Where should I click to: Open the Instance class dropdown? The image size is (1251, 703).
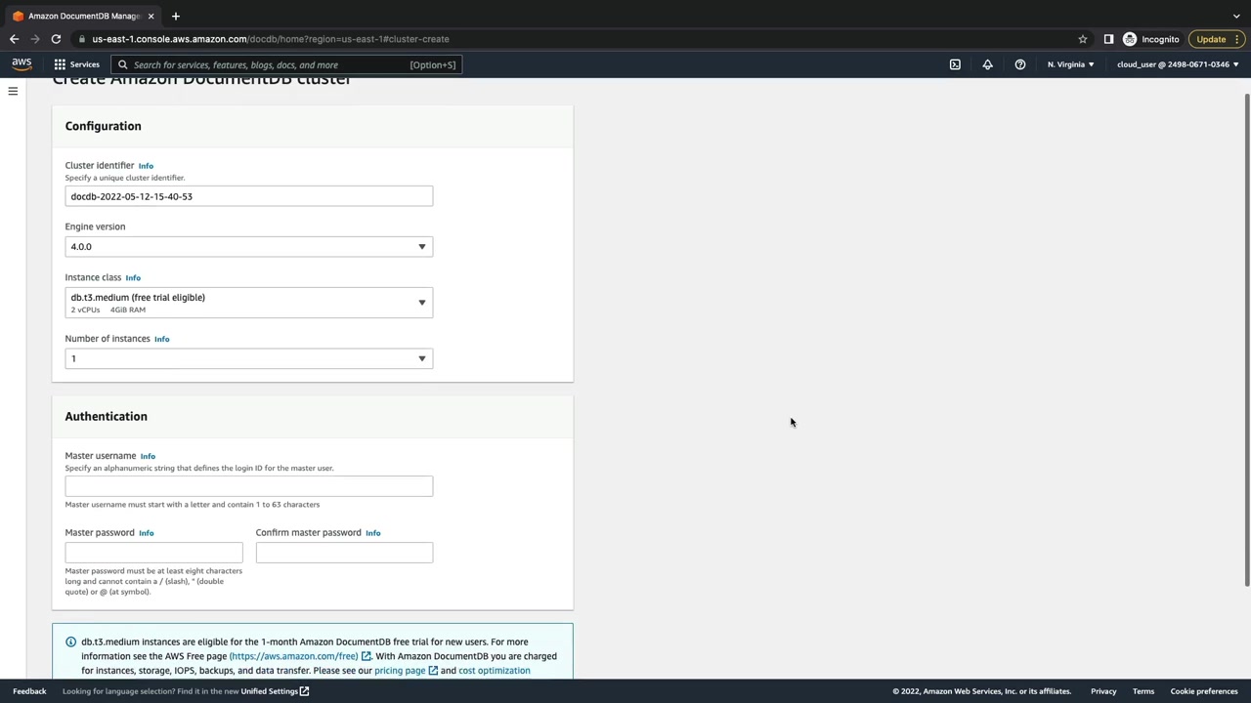pos(249,303)
